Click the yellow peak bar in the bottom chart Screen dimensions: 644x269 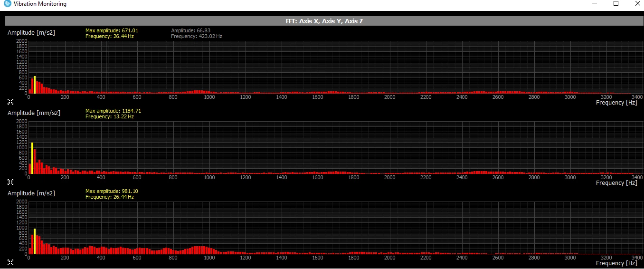[x=35, y=241]
